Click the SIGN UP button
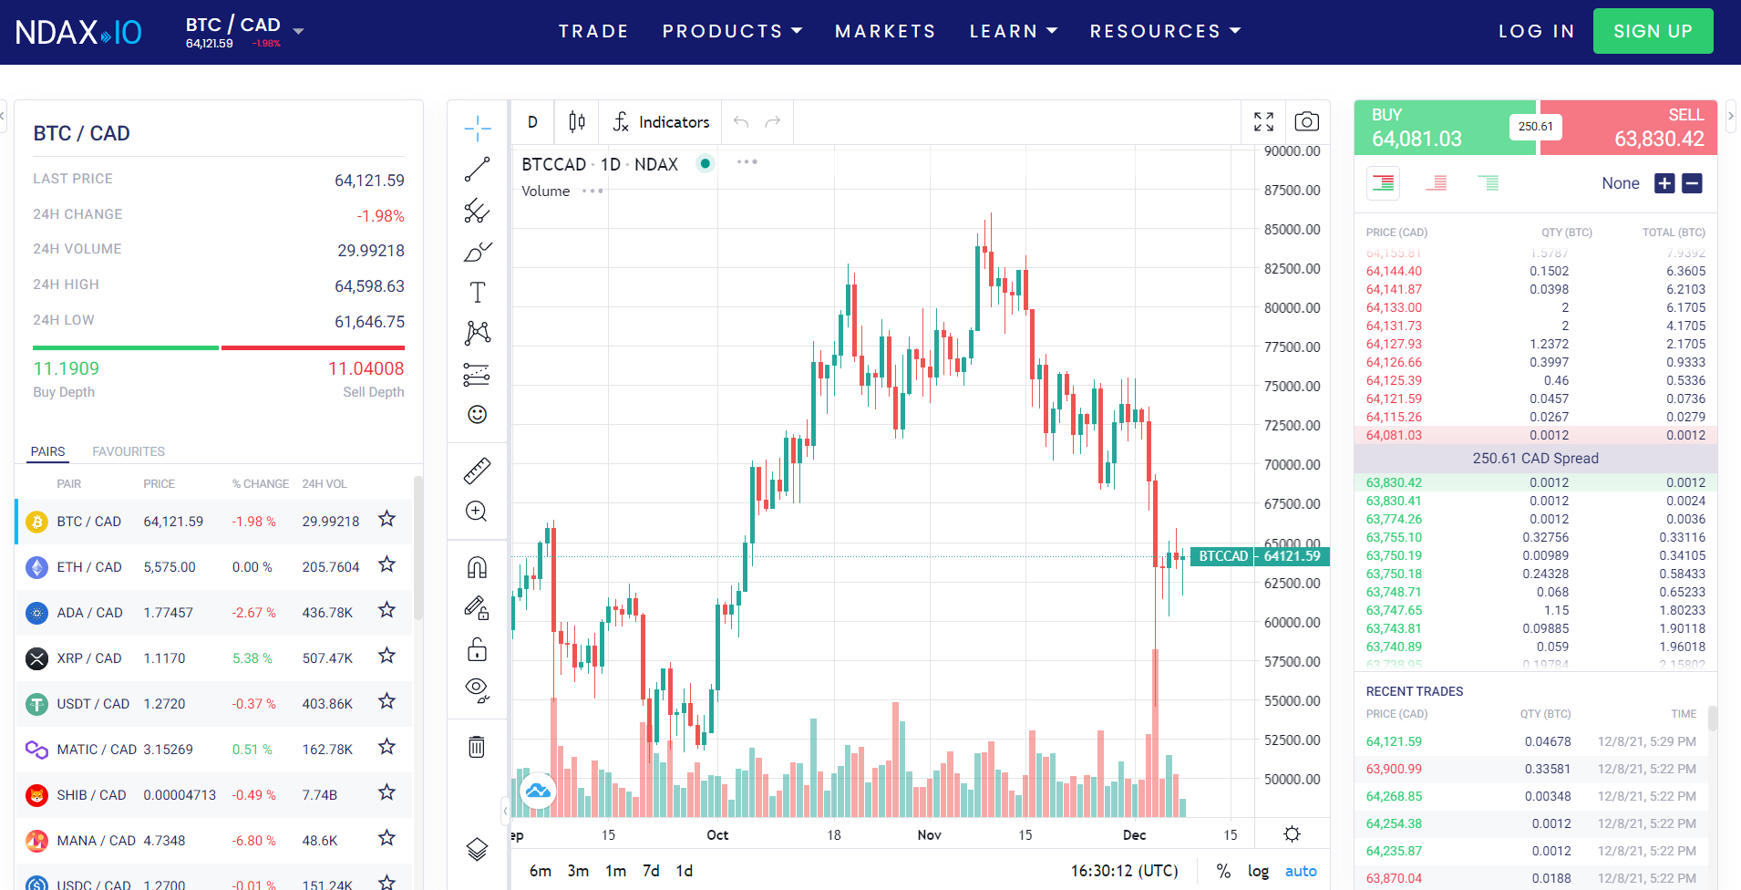This screenshot has height=890, width=1741. 1653,30
